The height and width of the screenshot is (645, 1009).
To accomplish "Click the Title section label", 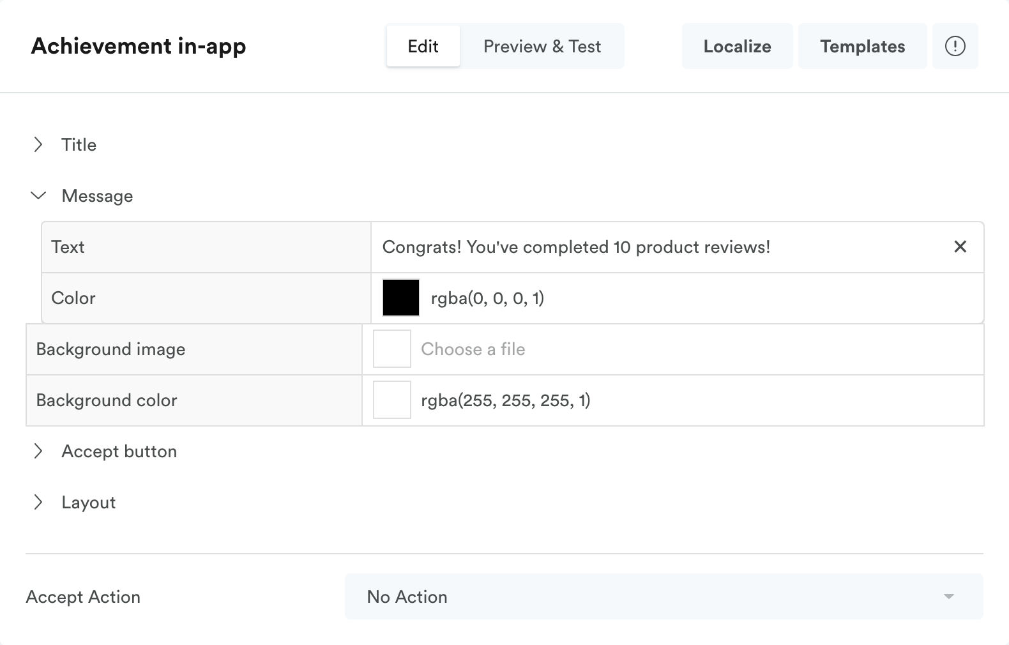I will (79, 145).
